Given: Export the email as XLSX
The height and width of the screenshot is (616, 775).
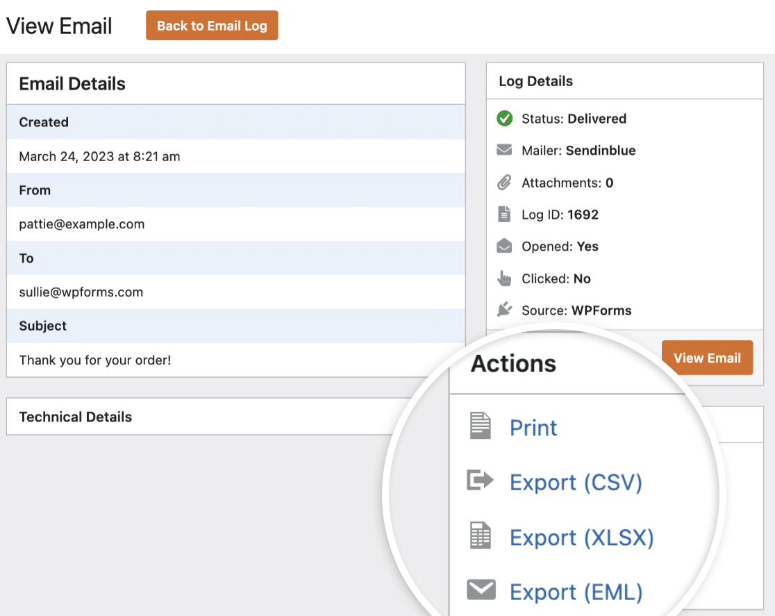Looking at the screenshot, I should 582,538.
